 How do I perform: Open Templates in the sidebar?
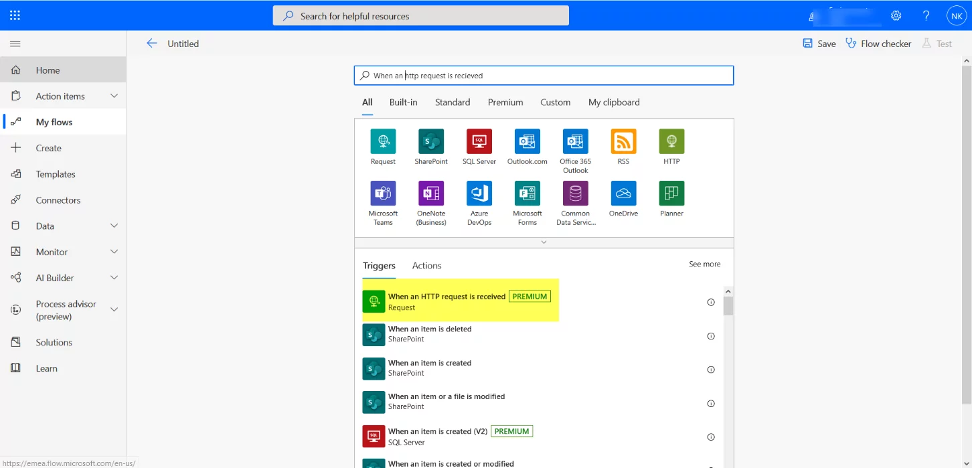click(x=63, y=174)
